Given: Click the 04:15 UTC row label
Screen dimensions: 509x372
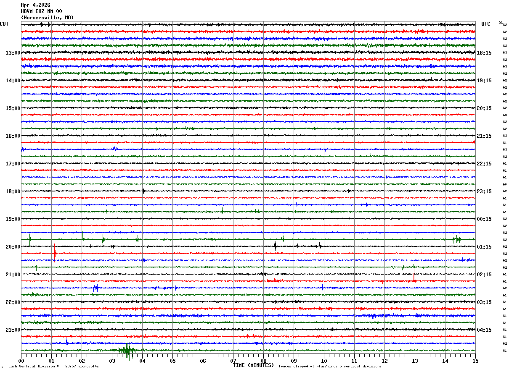Looking at the screenshot, I should point(484,330).
